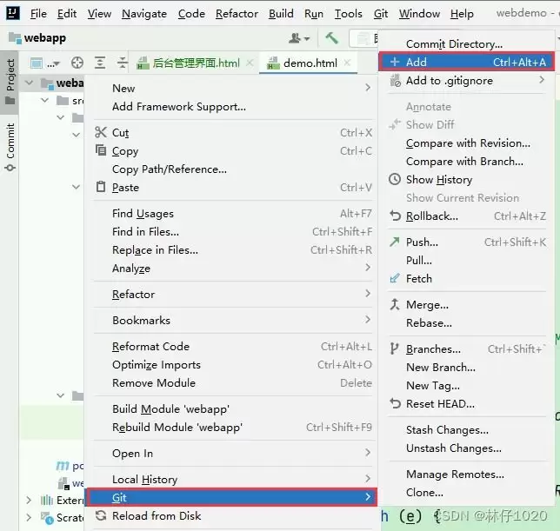This screenshot has width=560, height=531.
Task: Open the Project tool window tab
Action: [10, 81]
